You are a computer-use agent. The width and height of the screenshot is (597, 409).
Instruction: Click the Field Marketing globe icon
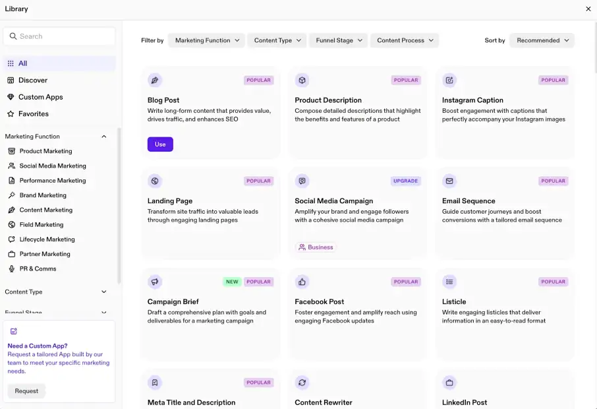(x=12, y=224)
